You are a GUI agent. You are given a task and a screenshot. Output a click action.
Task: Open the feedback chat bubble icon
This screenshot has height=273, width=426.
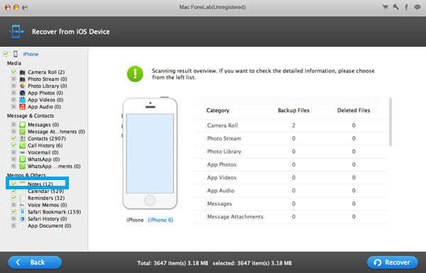coord(417,7)
